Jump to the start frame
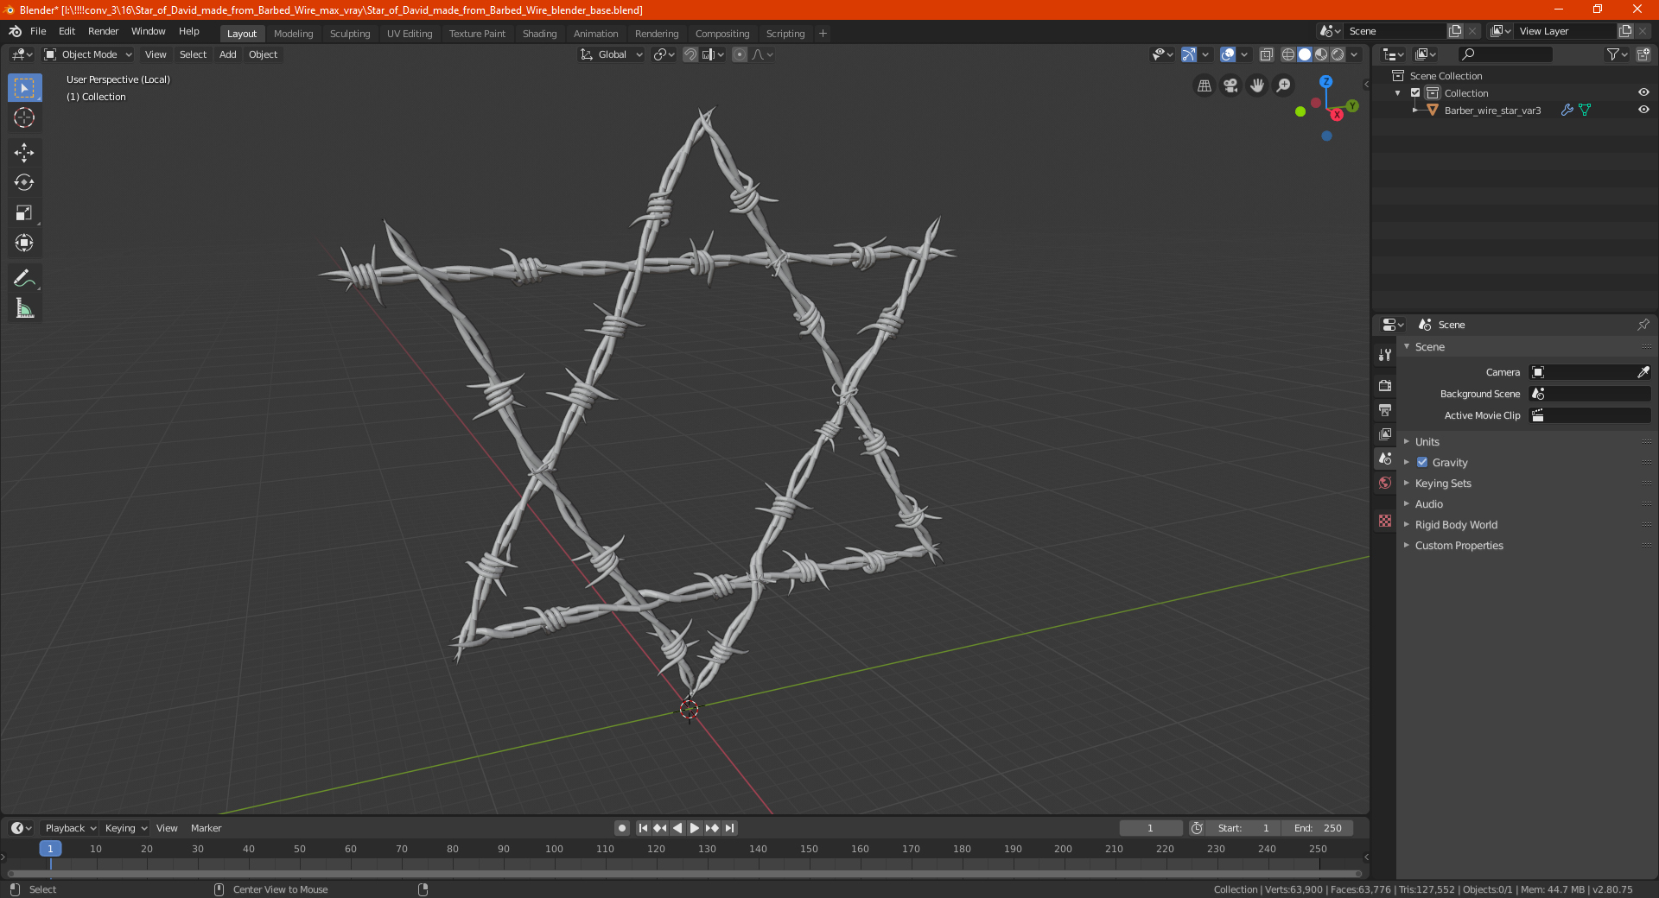 click(643, 828)
